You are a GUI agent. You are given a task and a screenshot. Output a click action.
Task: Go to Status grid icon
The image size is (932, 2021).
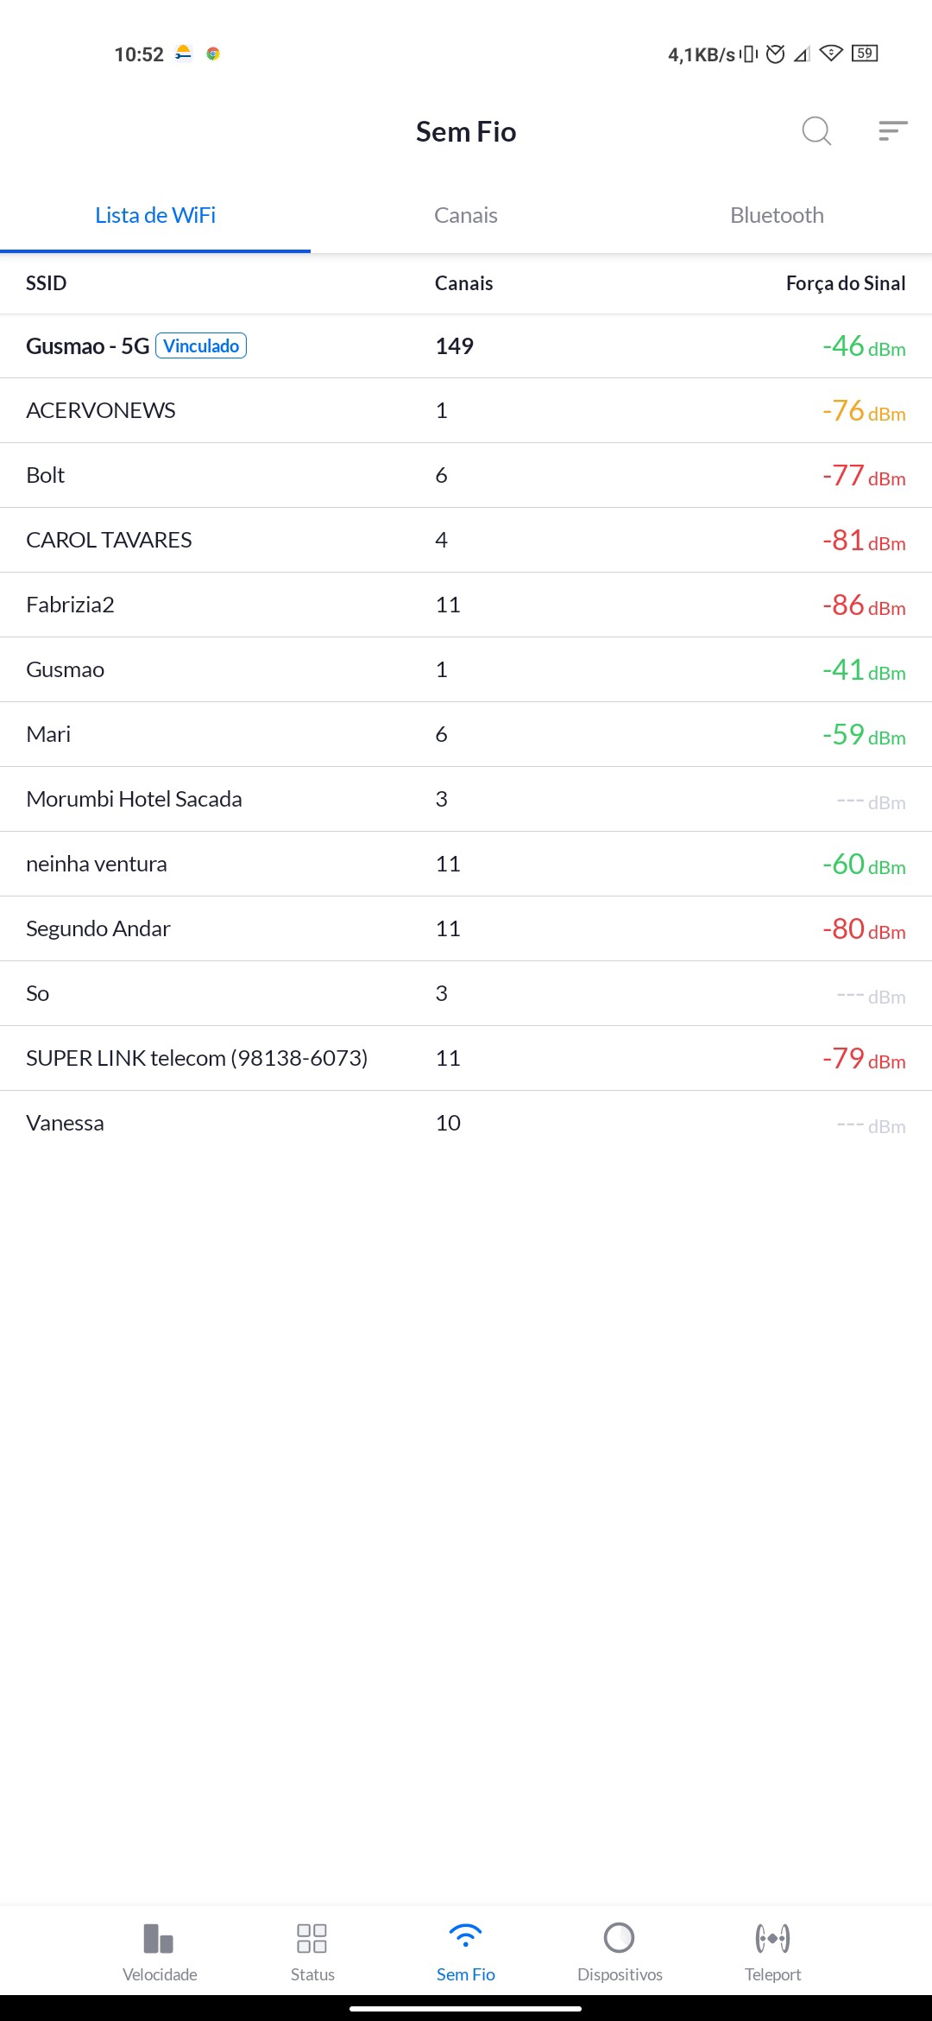click(x=312, y=1939)
